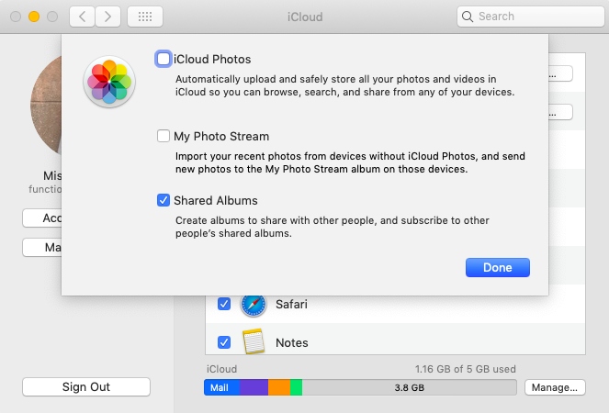Click the Notes notepad icon
The image size is (609, 413).
click(x=254, y=341)
